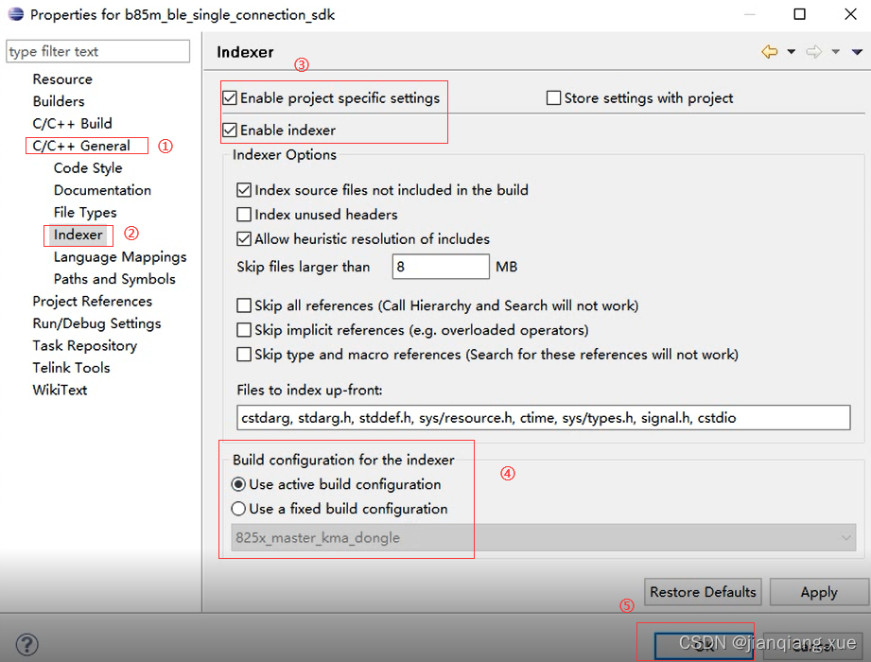The height and width of the screenshot is (662, 871).
Task: Click the Eclipse icon in title bar
Action: [15, 14]
